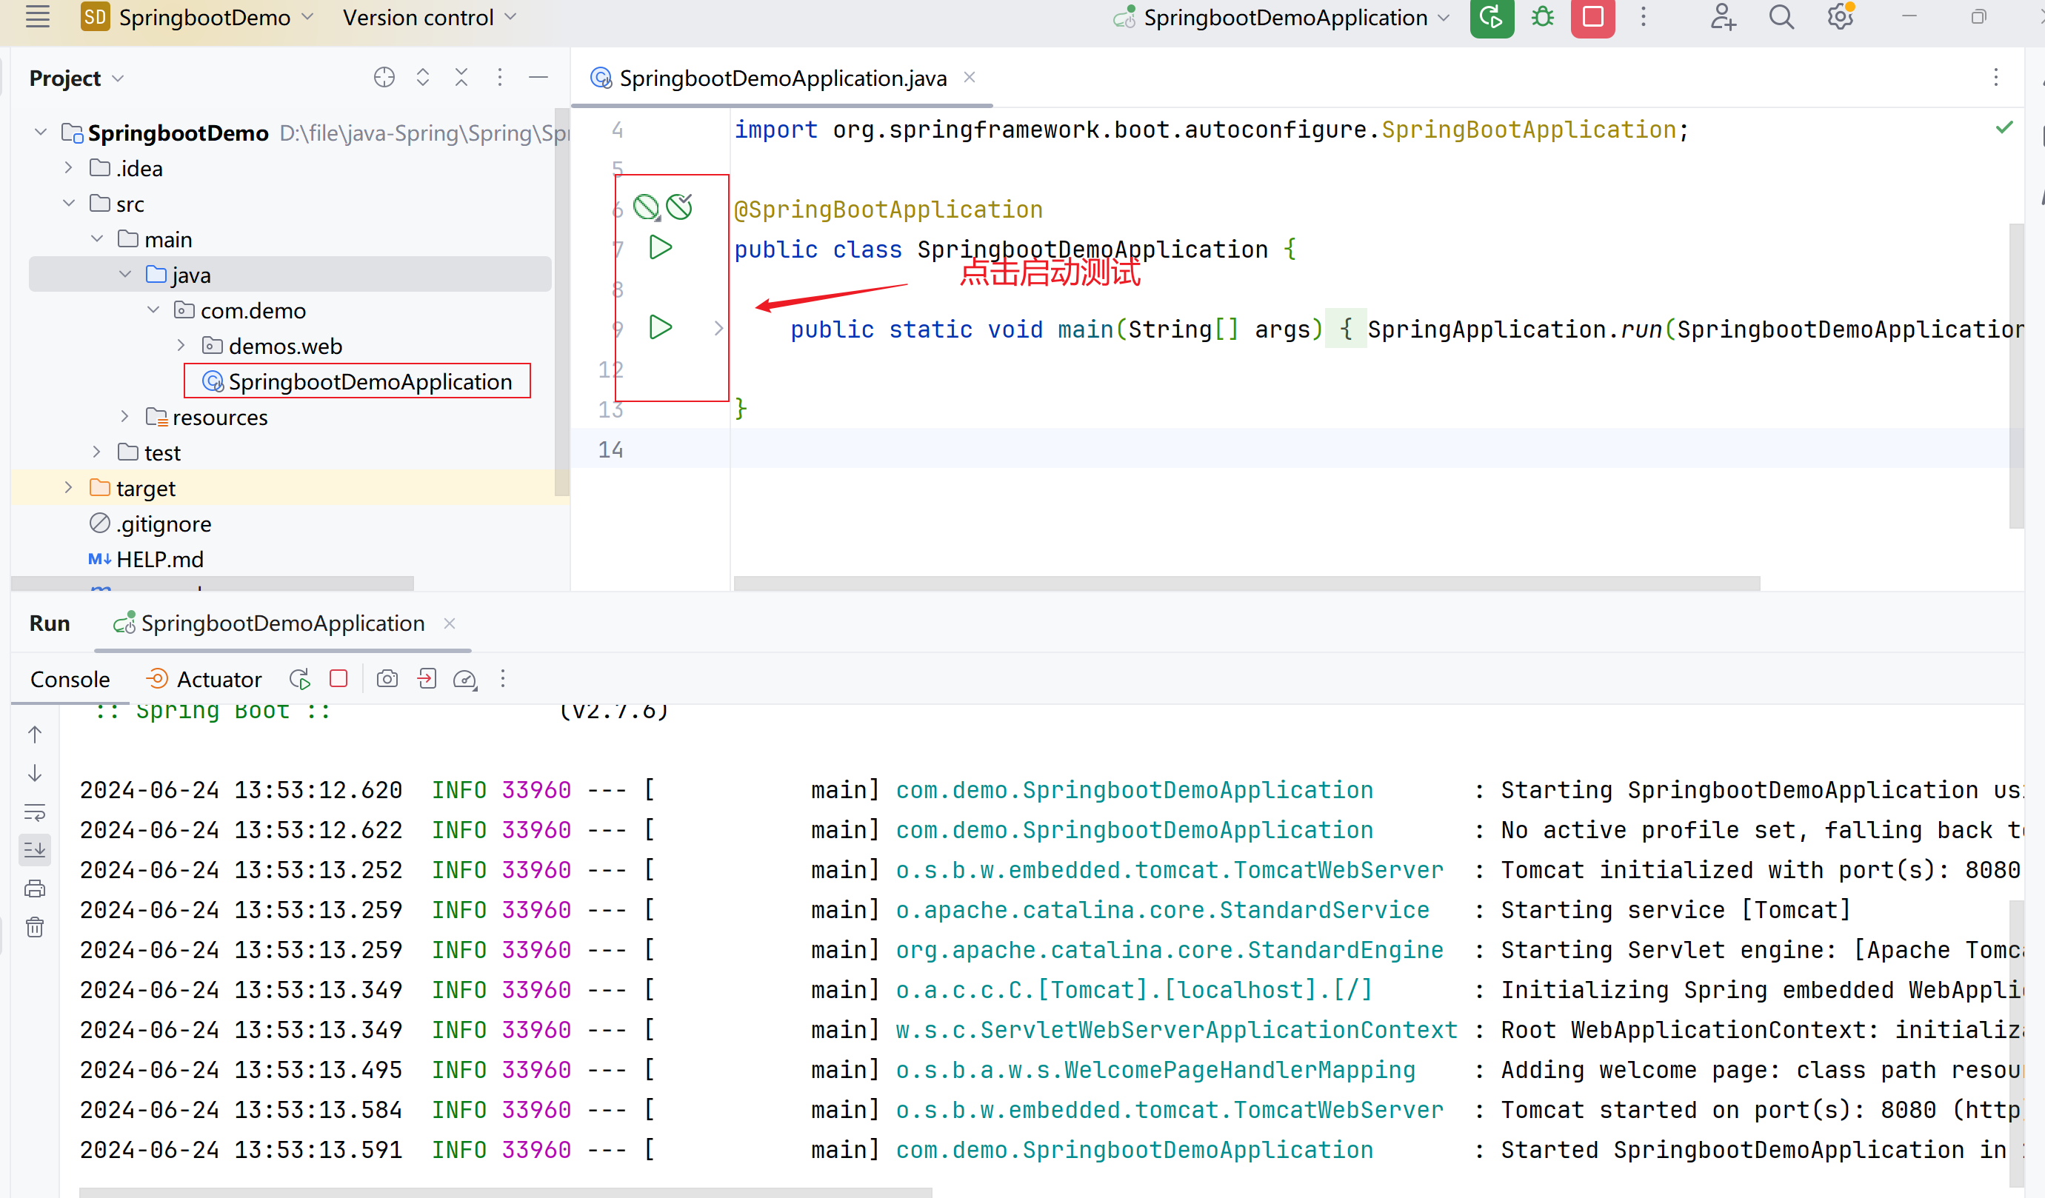
Task: Expand test folder
Action: coord(96,452)
